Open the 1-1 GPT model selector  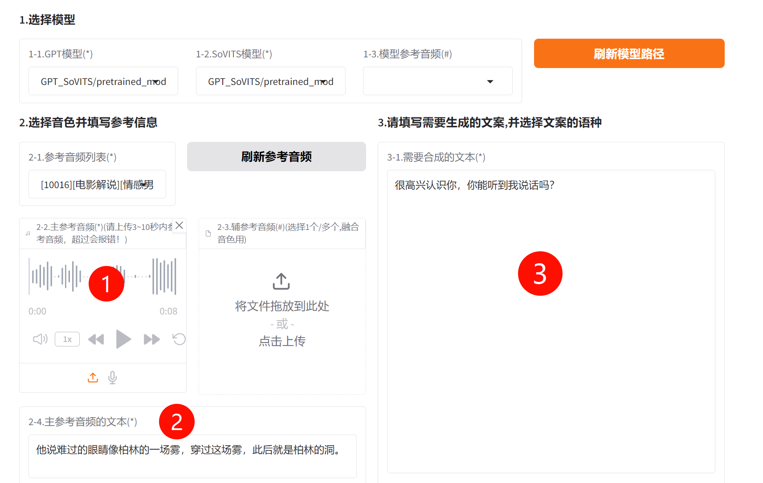pyautogui.click(x=103, y=81)
